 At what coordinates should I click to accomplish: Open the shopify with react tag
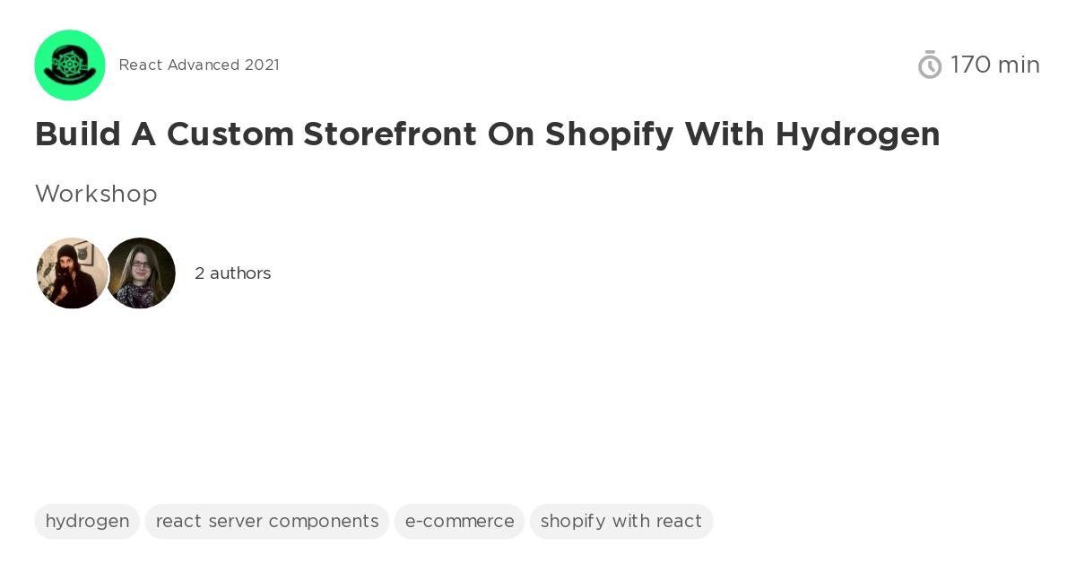click(621, 521)
